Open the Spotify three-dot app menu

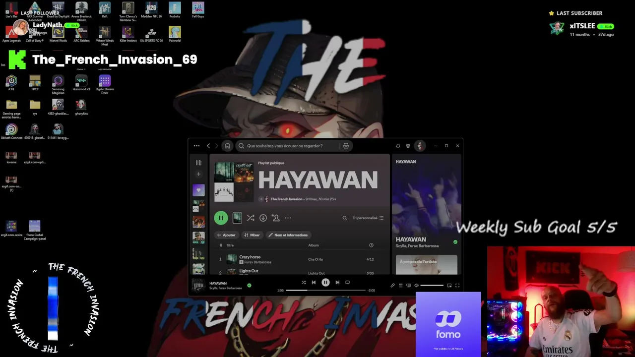196,146
